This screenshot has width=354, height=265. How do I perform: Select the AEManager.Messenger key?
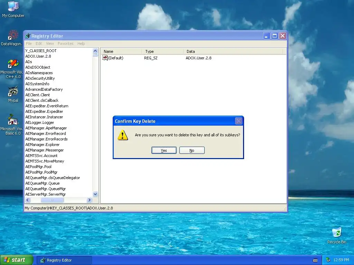click(45, 150)
